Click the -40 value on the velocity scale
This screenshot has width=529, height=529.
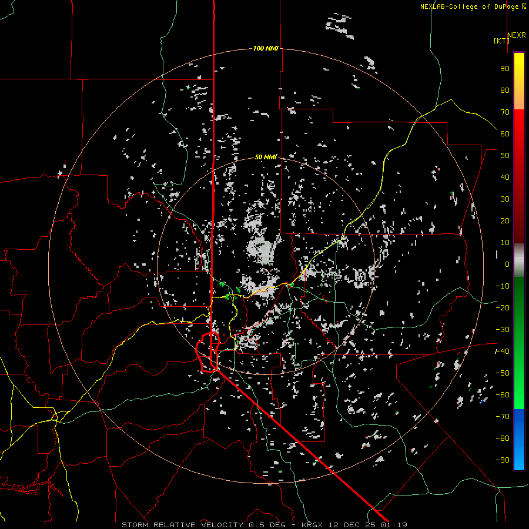point(503,351)
